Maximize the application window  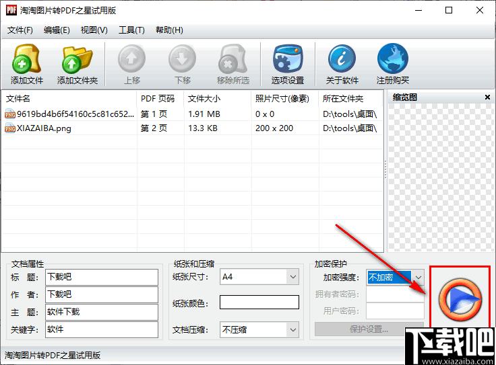pos(449,10)
